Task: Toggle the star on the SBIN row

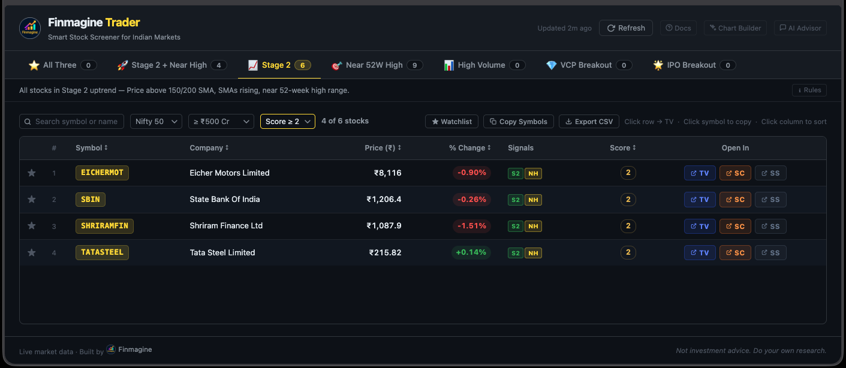Action: click(31, 199)
